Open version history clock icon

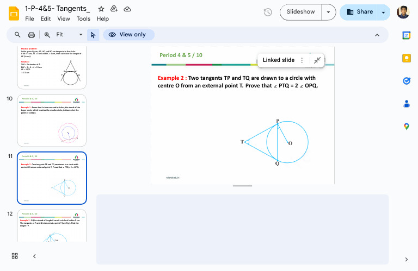(268, 12)
